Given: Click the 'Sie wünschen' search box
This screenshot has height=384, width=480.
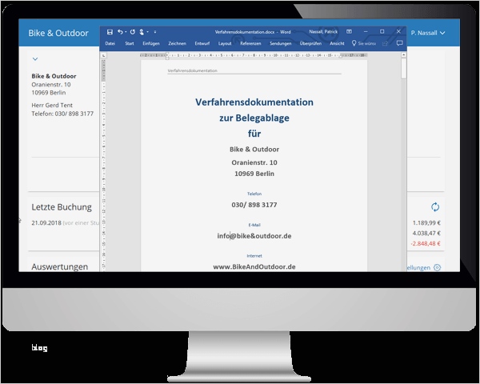Looking at the screenshot, I should pyautogui.click(x=364, y=43).
